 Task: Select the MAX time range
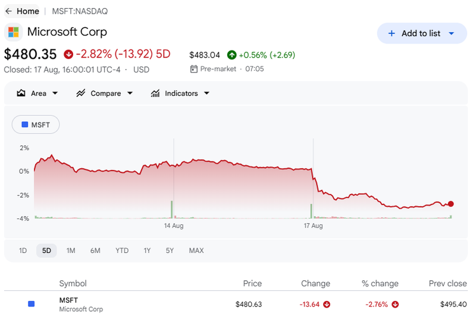tap(196, 251)
